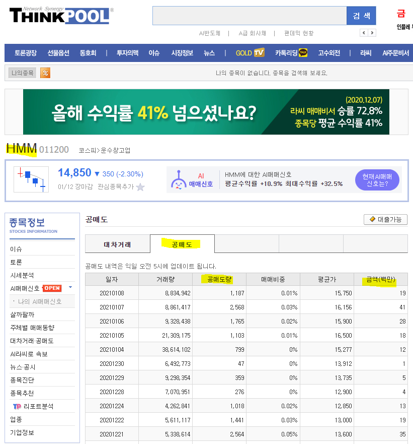Click the date cell 20210108
Image resolution: width=413 pixels, height=444 pixels.
[112, 293]
